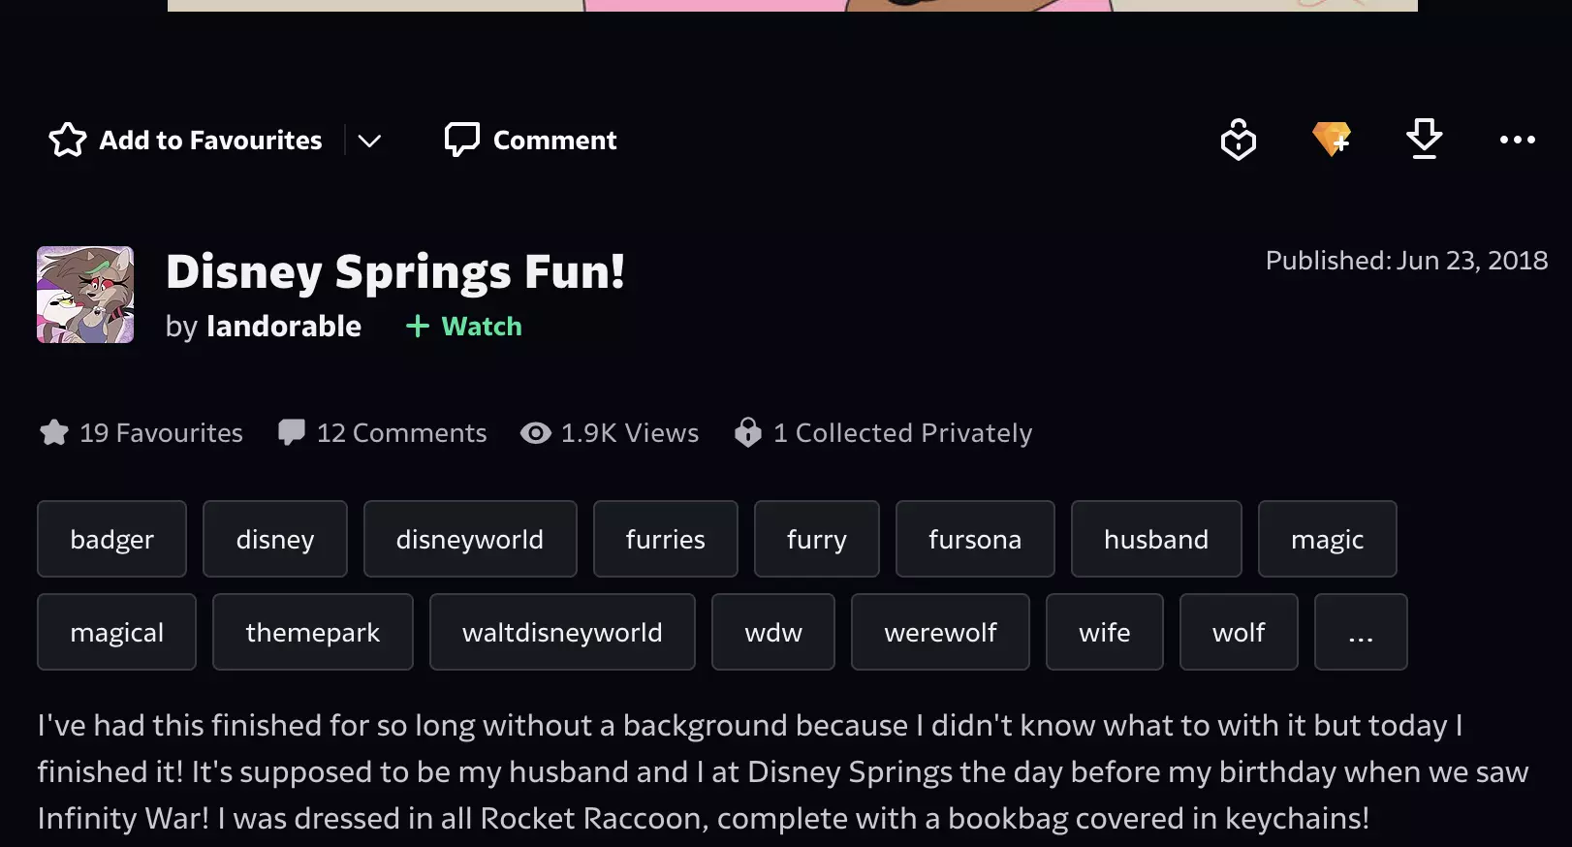The height and width of the screenshot is (847, 1572).
Task: Open the furries tag
Action: [x=666, y=539]
